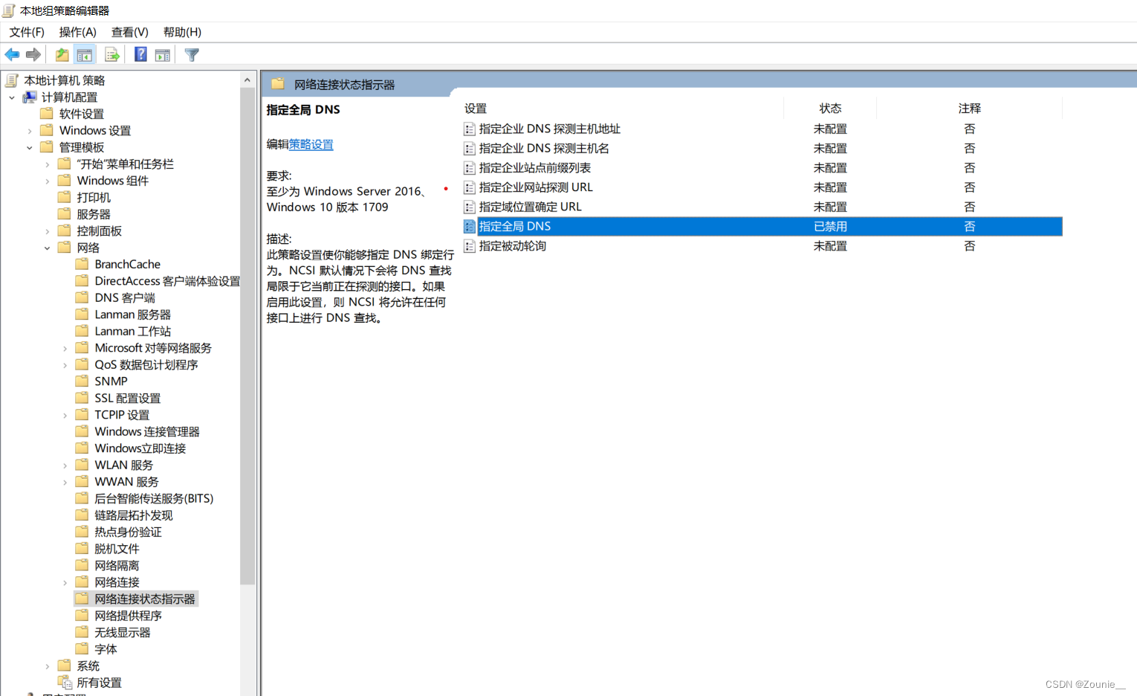Select the 无线显示器 tree item
Screen dimensions: 1137x696
pyautogui.click(x=123, y=633)
